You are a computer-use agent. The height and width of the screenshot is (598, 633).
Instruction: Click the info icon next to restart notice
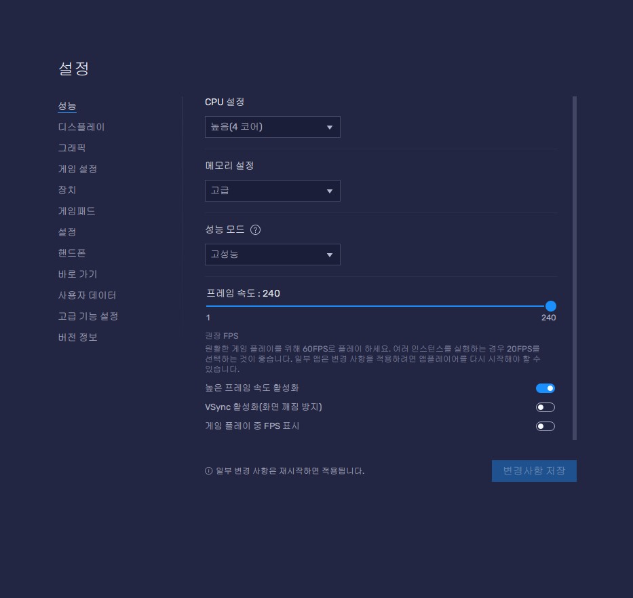(208, 471)
